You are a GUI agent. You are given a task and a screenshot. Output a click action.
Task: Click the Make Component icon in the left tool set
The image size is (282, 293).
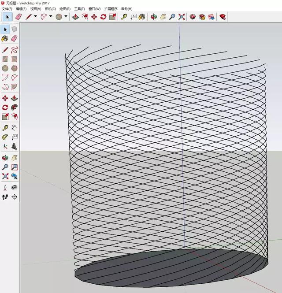(x=14, y=30)
